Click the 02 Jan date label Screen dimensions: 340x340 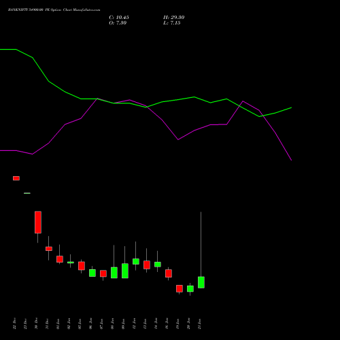coord(69,324)
